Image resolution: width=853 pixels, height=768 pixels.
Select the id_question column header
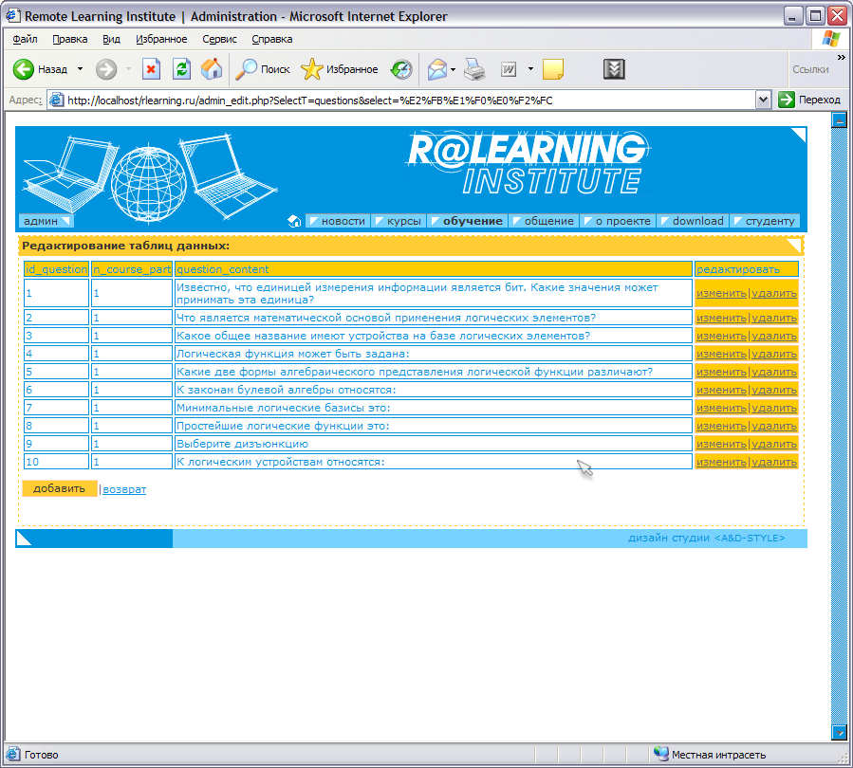(56, 269)
